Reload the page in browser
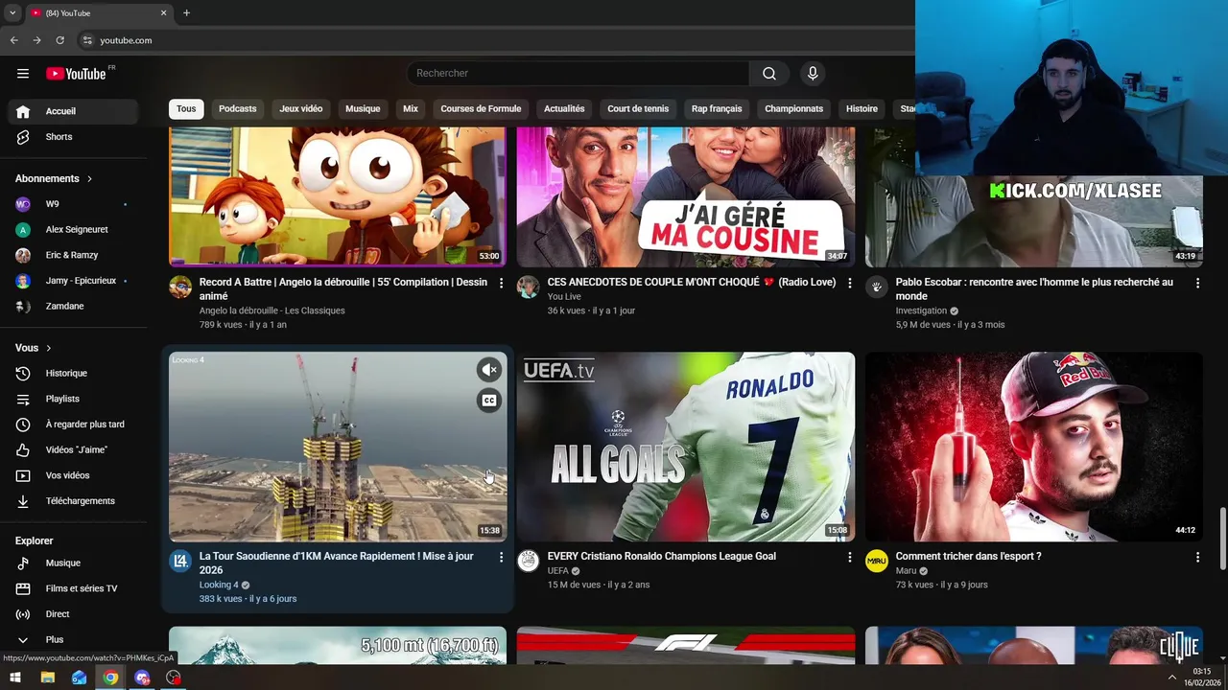 59,40
